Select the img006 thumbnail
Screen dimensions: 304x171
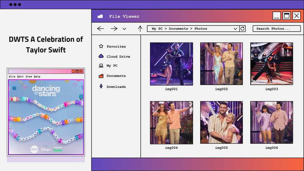272,122
